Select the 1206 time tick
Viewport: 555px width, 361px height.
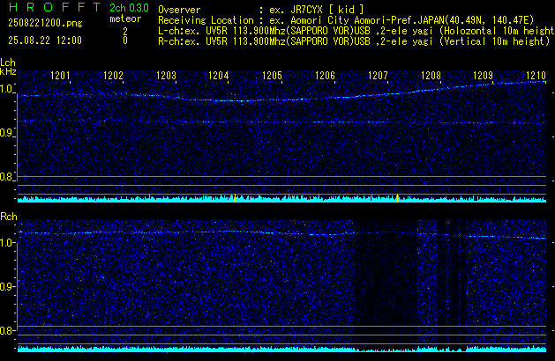(325, 76)
